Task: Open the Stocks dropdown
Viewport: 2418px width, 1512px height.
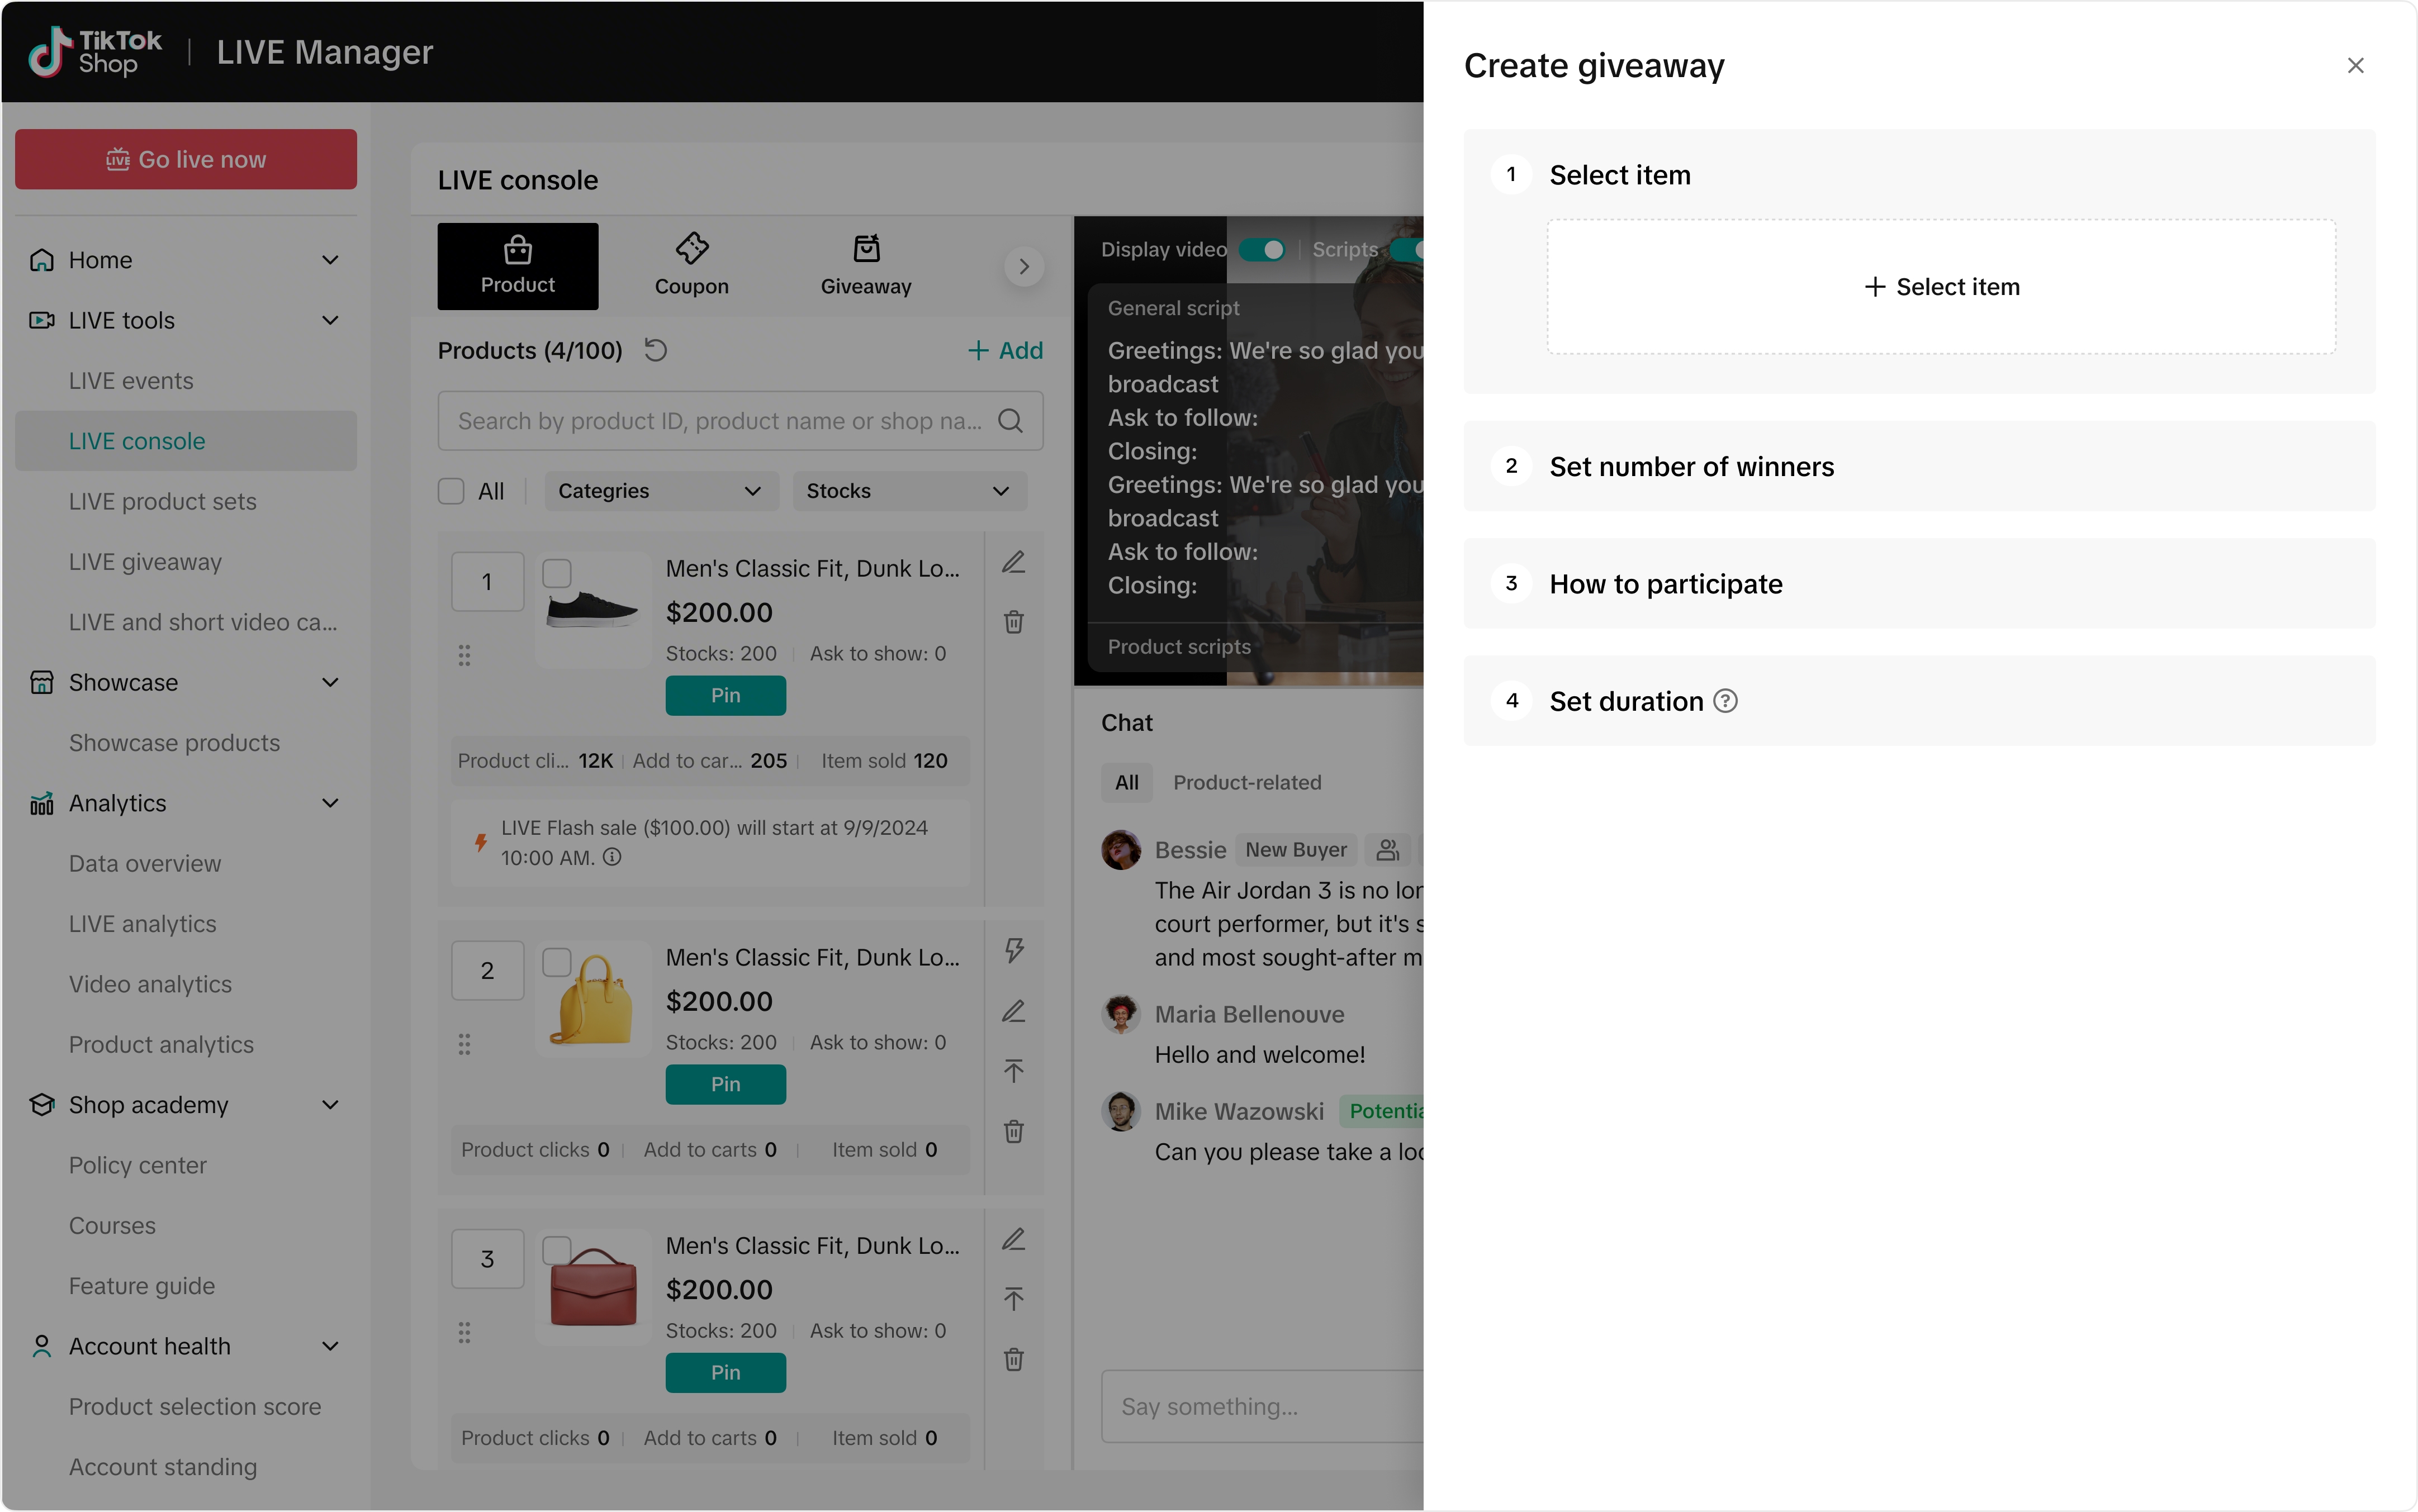Action: 909,491
